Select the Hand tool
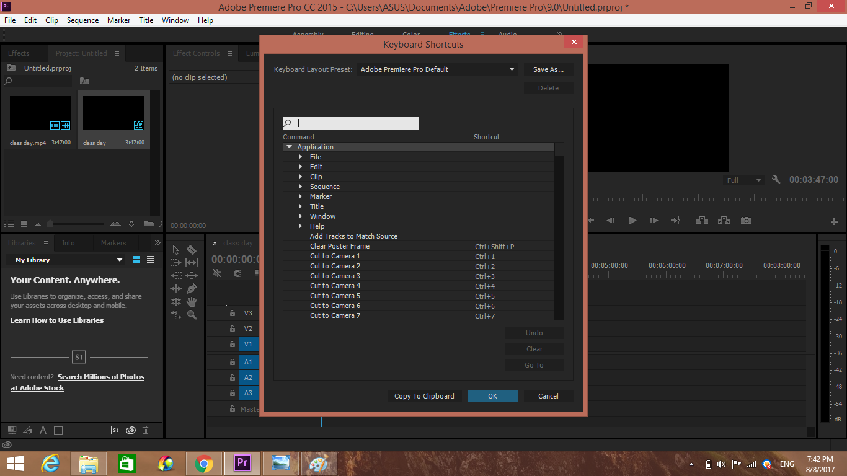The height and width of the screenshot is (476, 847). pyautogui.click(x=192, y=302)
